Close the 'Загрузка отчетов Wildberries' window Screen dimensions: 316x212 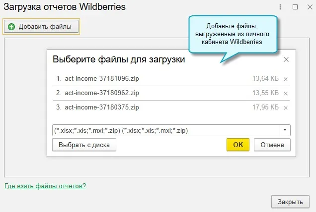(310, 7)
